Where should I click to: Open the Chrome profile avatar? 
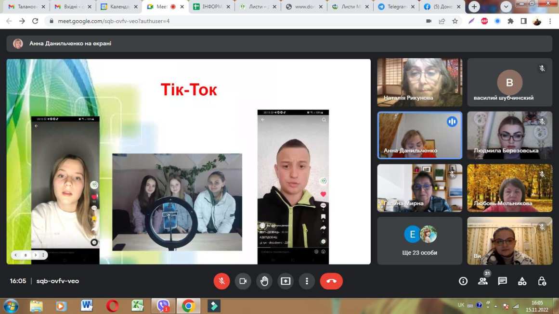[x=537, y=21]
